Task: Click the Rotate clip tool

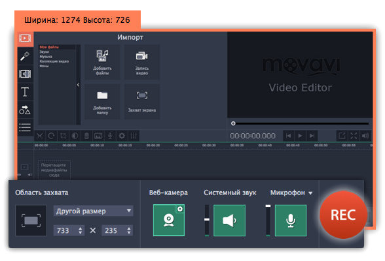Action: [x=51, y=136]
